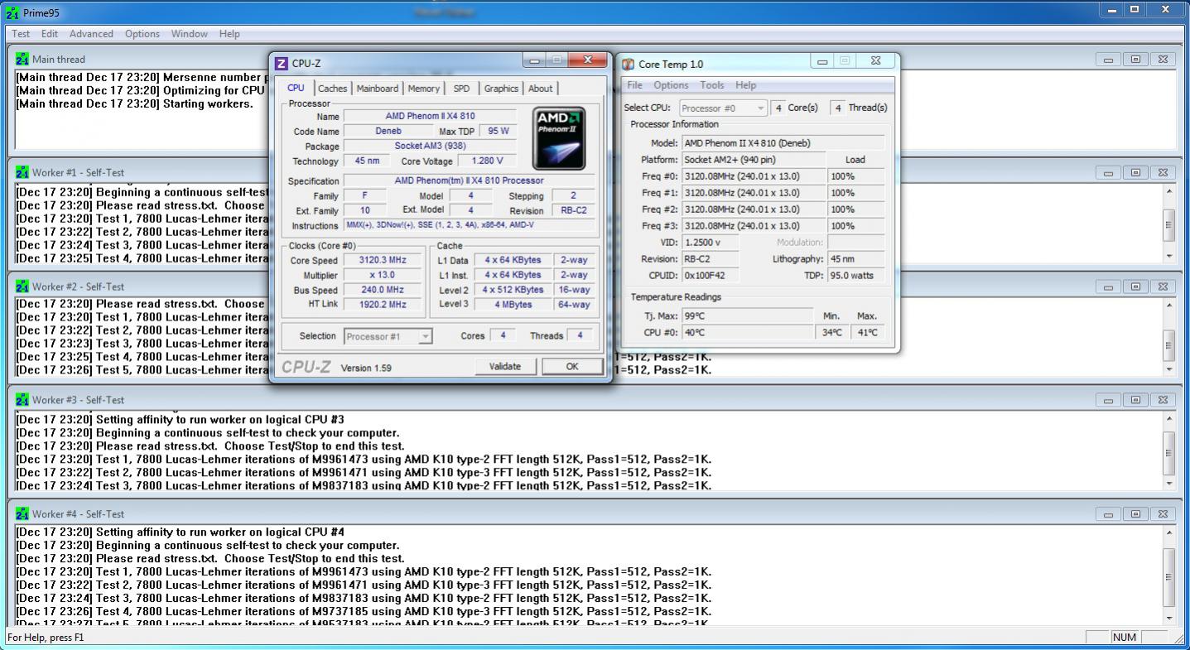Click the Platform field Socket AM2+ (940 pin)
The height and width of the screenshot is (650, 1190).
coord(753,160)
